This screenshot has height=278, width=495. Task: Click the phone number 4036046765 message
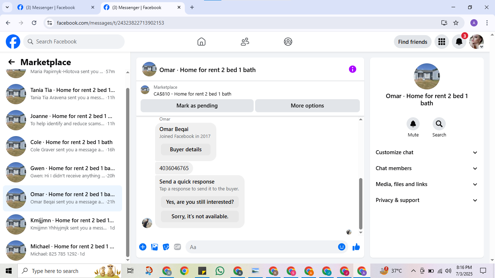(x=174, y=168)
